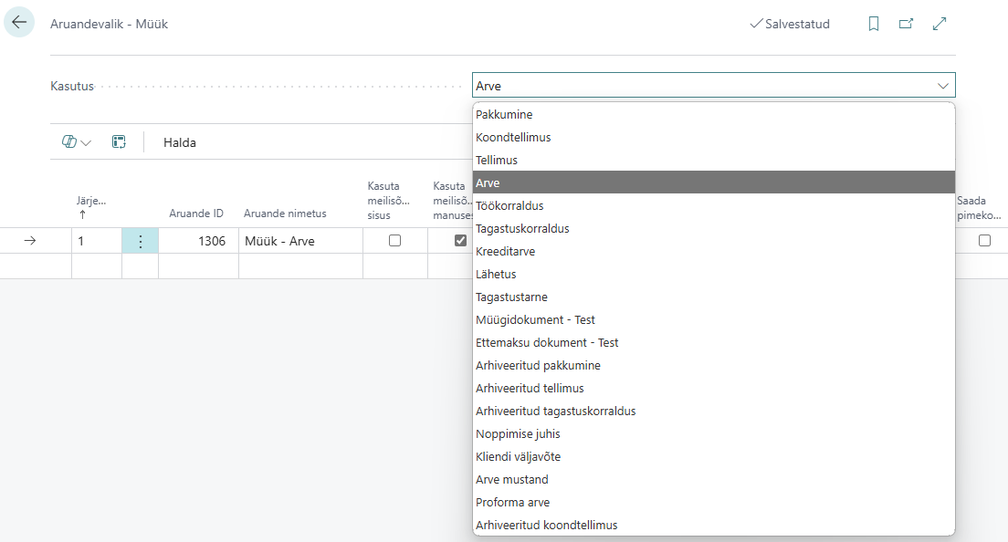Choose Pakkumine from the dropdown list
The width and height of the screenshot is (1008, 542).
coord(714,114)
